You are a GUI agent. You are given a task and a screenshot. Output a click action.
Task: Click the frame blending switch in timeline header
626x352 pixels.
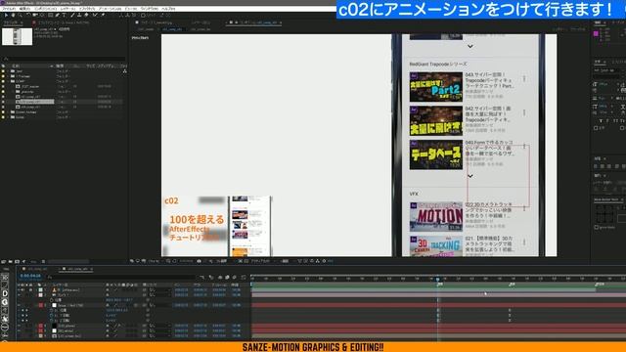227,277
